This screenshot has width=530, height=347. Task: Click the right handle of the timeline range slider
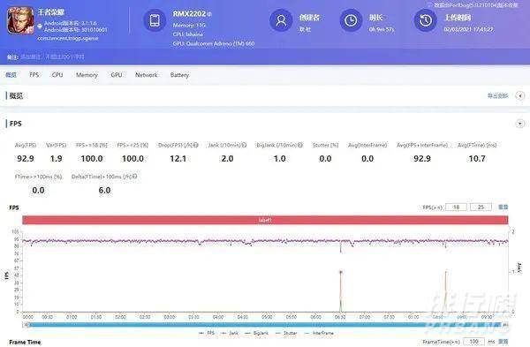505,325
